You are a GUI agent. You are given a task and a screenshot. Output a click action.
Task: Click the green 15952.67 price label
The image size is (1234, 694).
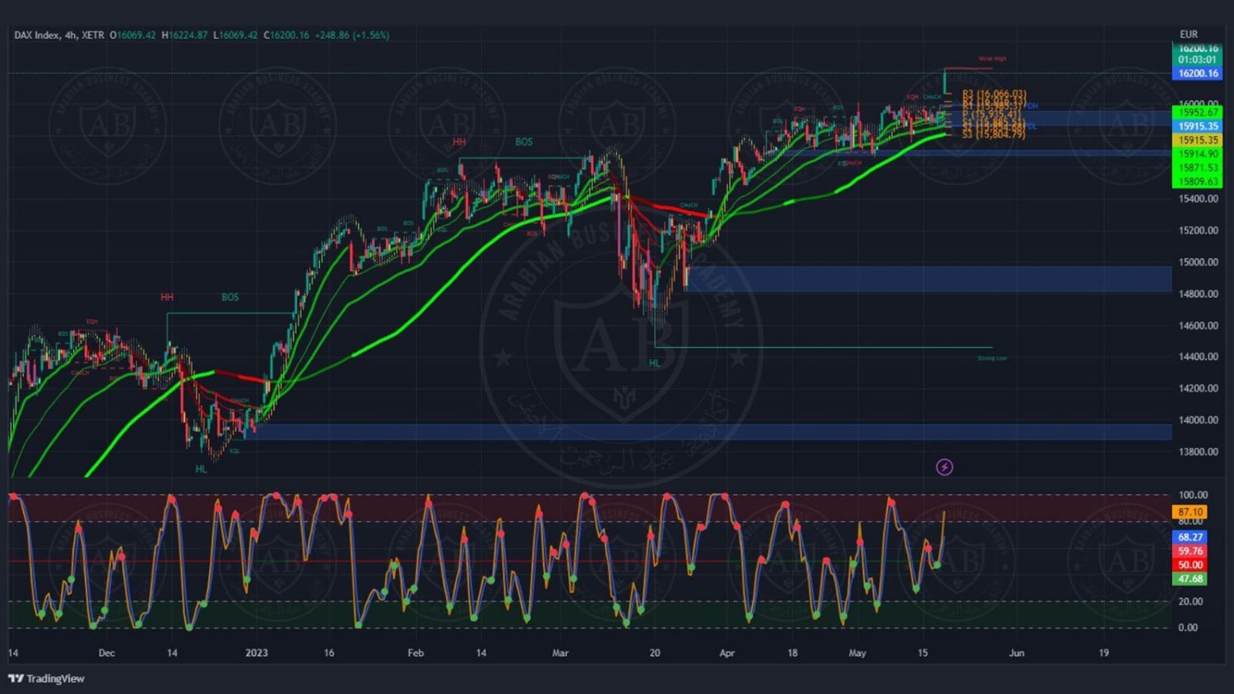point(1197,113)
